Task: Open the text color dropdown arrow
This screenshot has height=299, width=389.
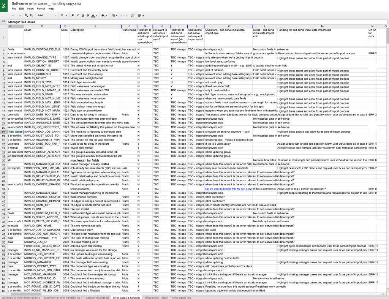Action: point(97,16)
